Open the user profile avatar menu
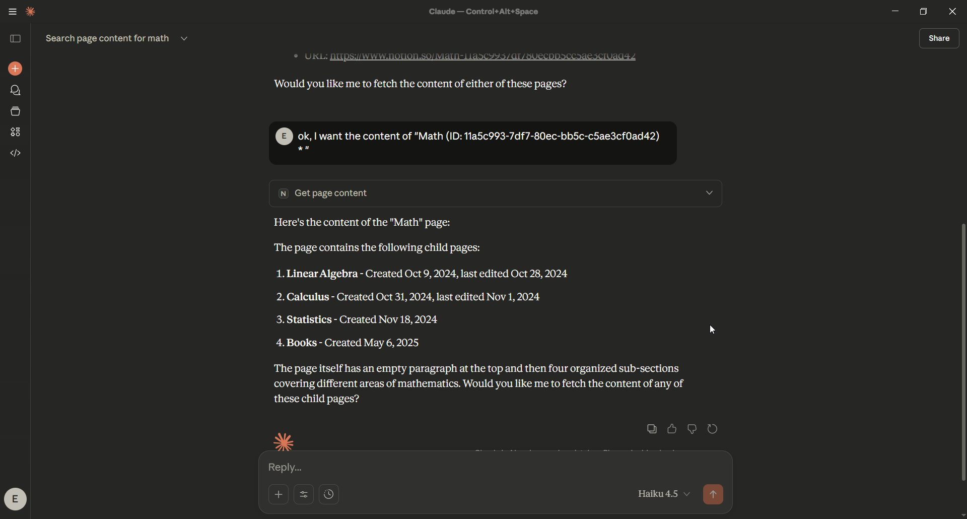967x519 pixels. (15, 499)
